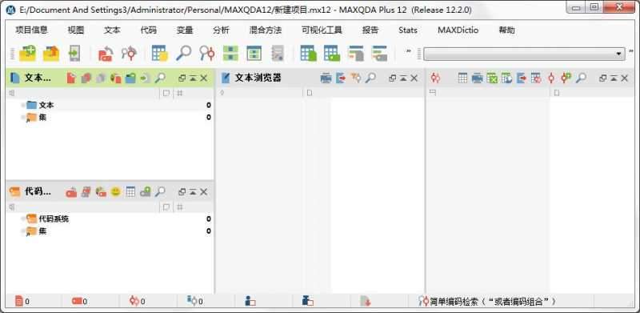Open the main toolbar combo box dropdown arrow

(618, 54)
